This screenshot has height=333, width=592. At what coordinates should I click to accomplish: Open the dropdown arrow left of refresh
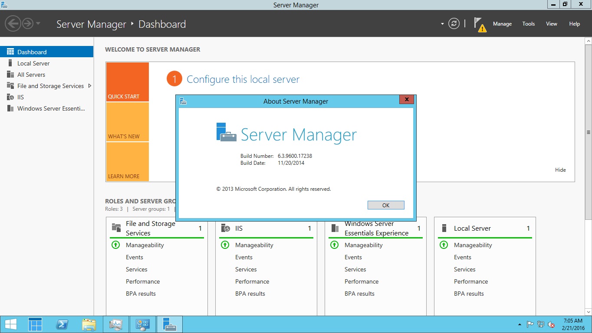click(x=442, y=24)
